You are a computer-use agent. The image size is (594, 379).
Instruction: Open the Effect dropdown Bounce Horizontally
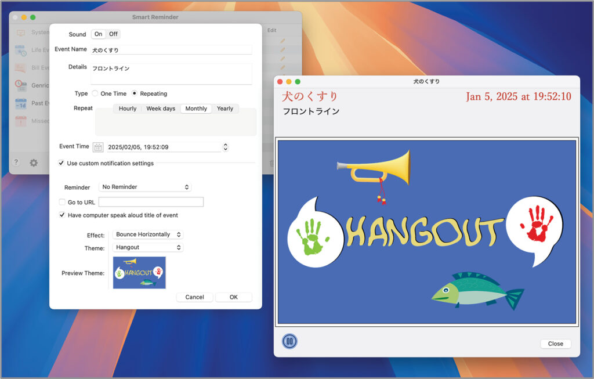[x=148, y=234]
